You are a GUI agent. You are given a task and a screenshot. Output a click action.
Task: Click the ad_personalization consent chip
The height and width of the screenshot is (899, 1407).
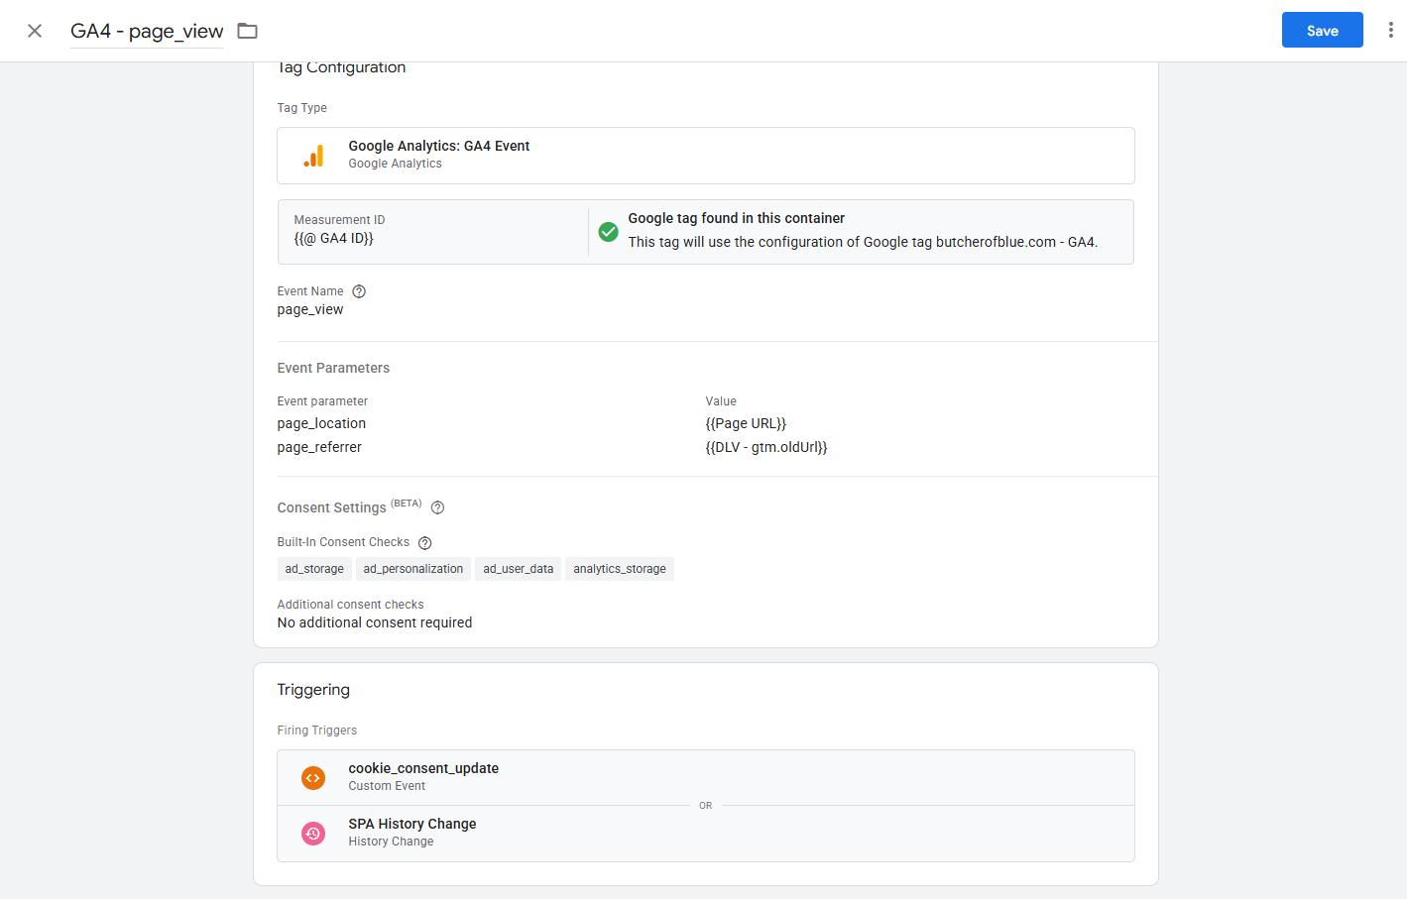[x=412, y=569]
